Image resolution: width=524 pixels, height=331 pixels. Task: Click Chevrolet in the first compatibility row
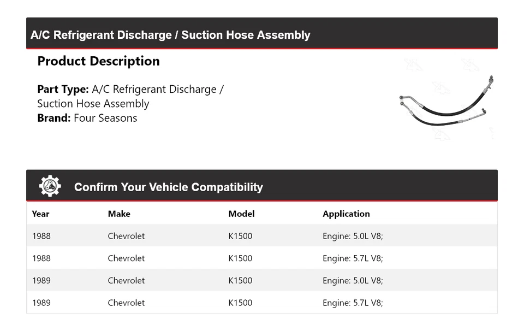[126, 236]
